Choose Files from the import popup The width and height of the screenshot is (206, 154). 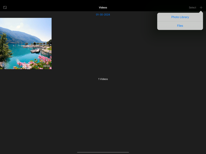tap(180, 26)
